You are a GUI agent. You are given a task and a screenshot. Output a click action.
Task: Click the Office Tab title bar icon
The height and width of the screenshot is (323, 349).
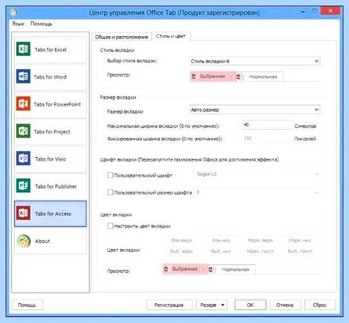pos(14,12)
